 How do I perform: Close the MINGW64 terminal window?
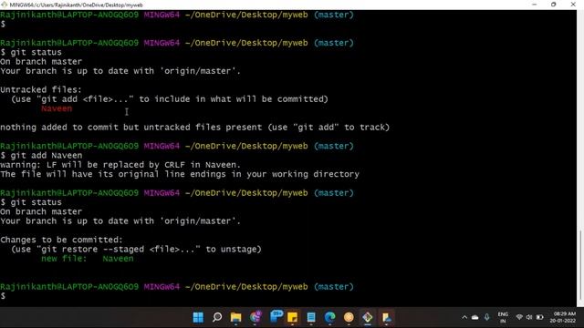(x=573, y=5)
